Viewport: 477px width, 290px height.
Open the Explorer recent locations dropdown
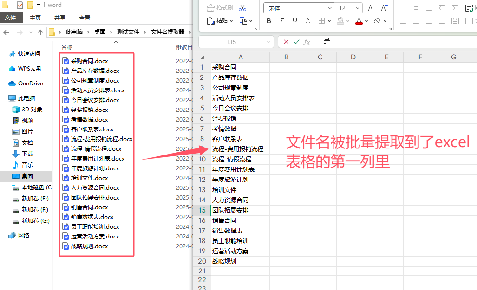pos(31,32)
